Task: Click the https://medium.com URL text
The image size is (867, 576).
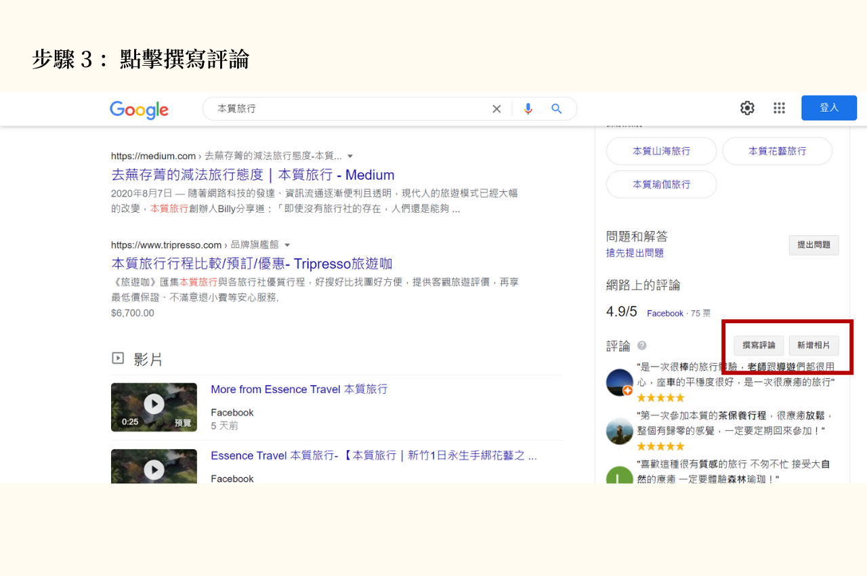Action: 153,156
